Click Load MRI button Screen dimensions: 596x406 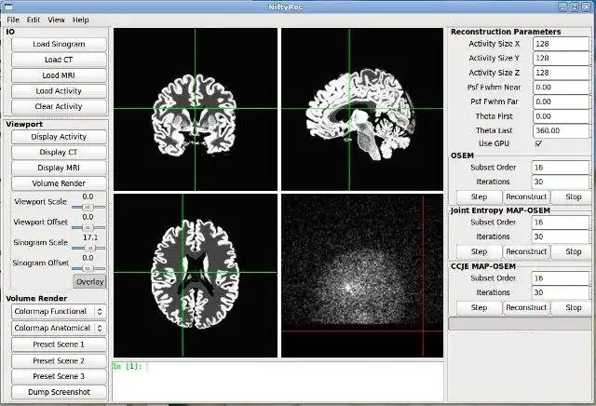pyautogui.click(x=59, y=75)
